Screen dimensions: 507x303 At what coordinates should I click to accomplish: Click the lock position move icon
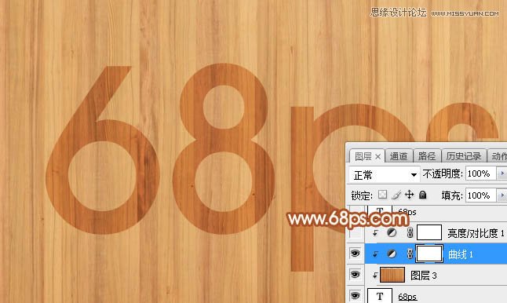[410, 195]
